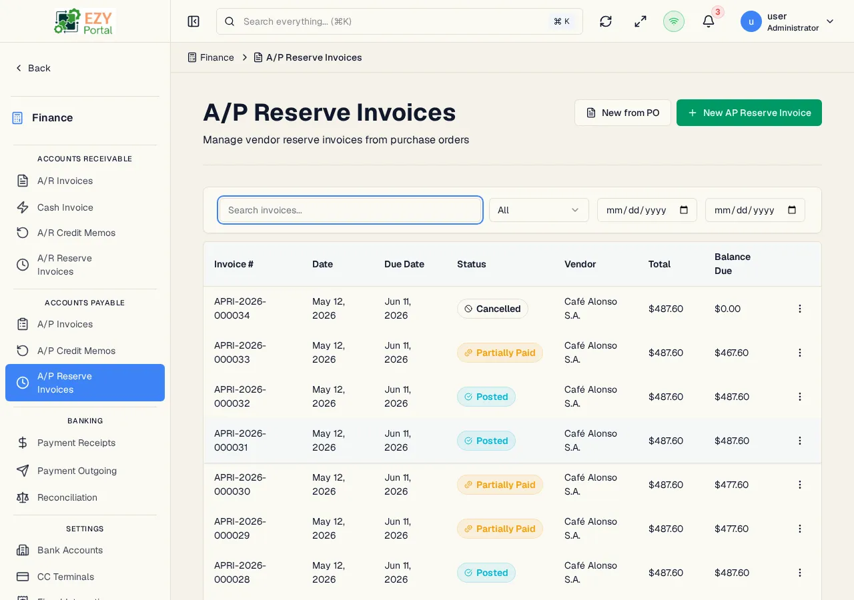
Task: Click the Cancelled status badge
Action: pos(492,309)
